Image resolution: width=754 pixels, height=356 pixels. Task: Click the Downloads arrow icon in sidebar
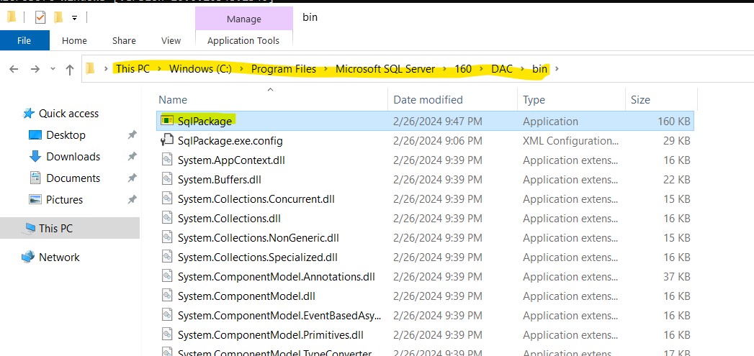[35, 157]
